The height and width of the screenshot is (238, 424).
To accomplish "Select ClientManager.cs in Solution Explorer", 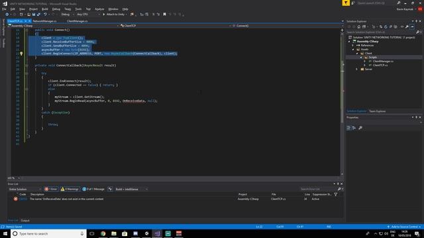I will 383,61.
